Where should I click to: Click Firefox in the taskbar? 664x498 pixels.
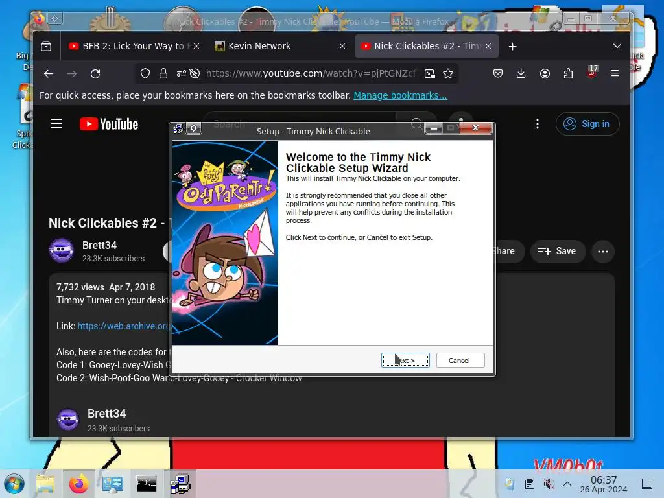[78, 484]
